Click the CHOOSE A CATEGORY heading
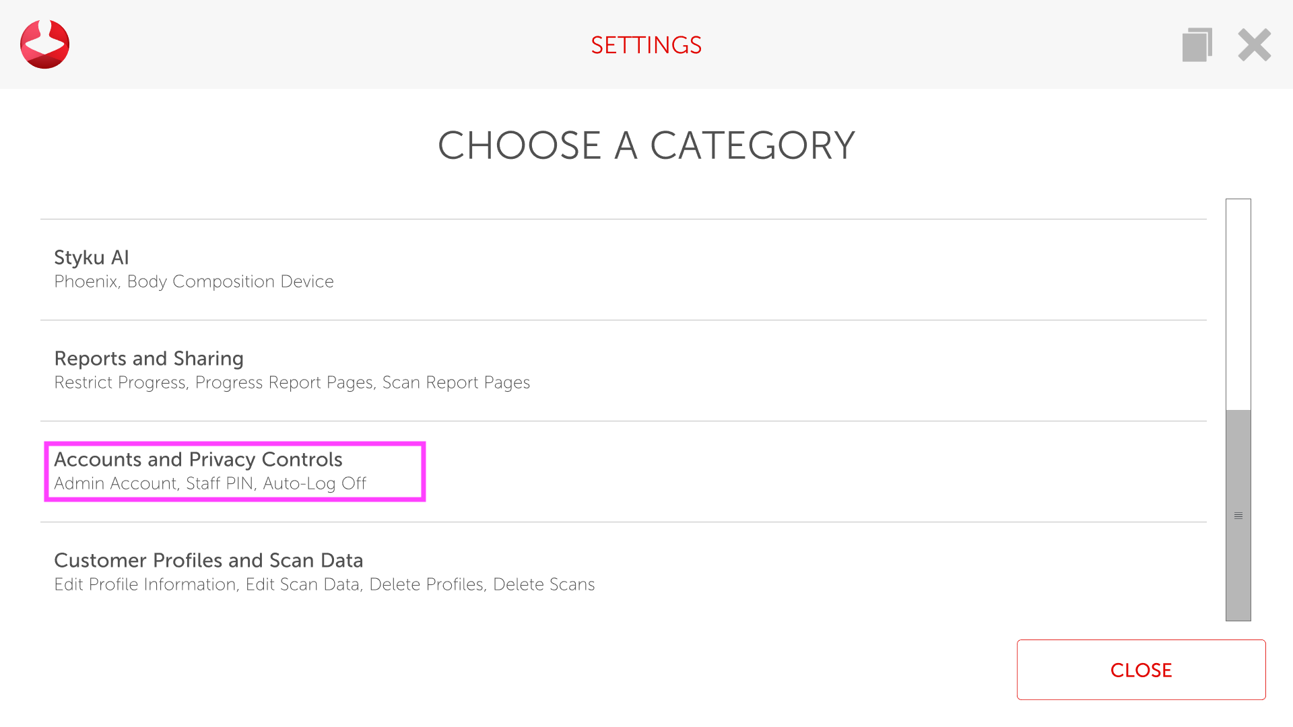Viewport: 1293px width, 727px height. (646, 145)
